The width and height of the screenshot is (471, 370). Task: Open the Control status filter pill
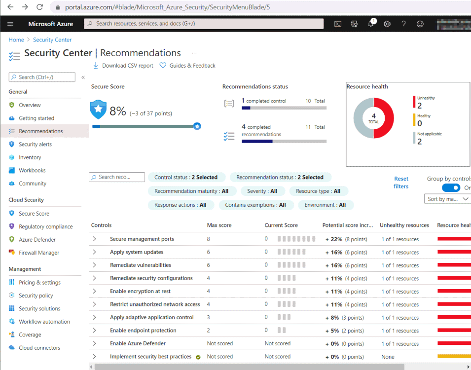tap(186, 177)
